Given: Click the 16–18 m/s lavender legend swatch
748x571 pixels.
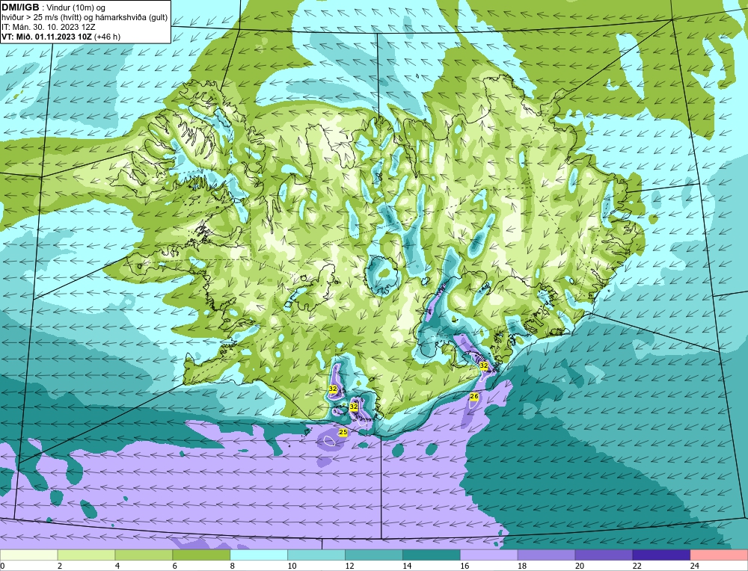Looking at the screenshot, I should (x=489, y=555).
